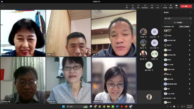Leave the meeting with the red 離開 button
This screenshot has height=109, width=194.
click(x=185, y=6)
